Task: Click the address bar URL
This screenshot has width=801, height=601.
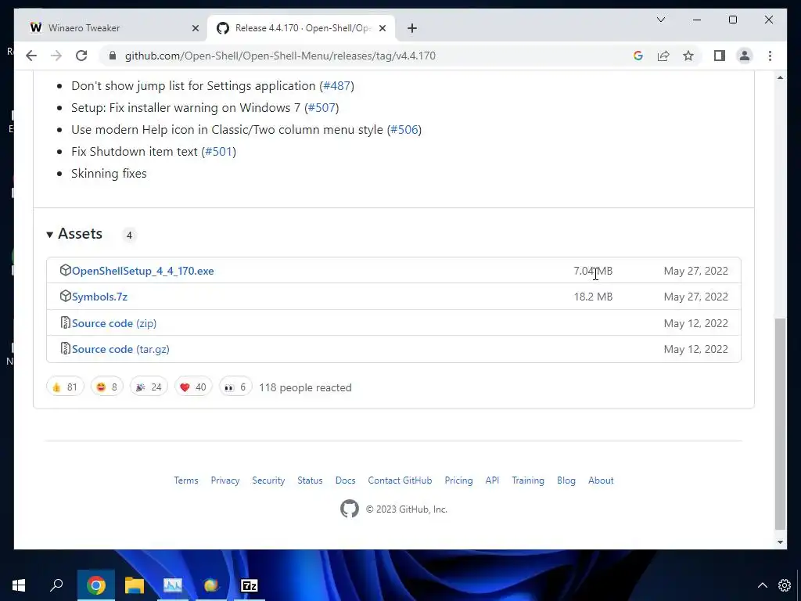Action: coord(280,56)
